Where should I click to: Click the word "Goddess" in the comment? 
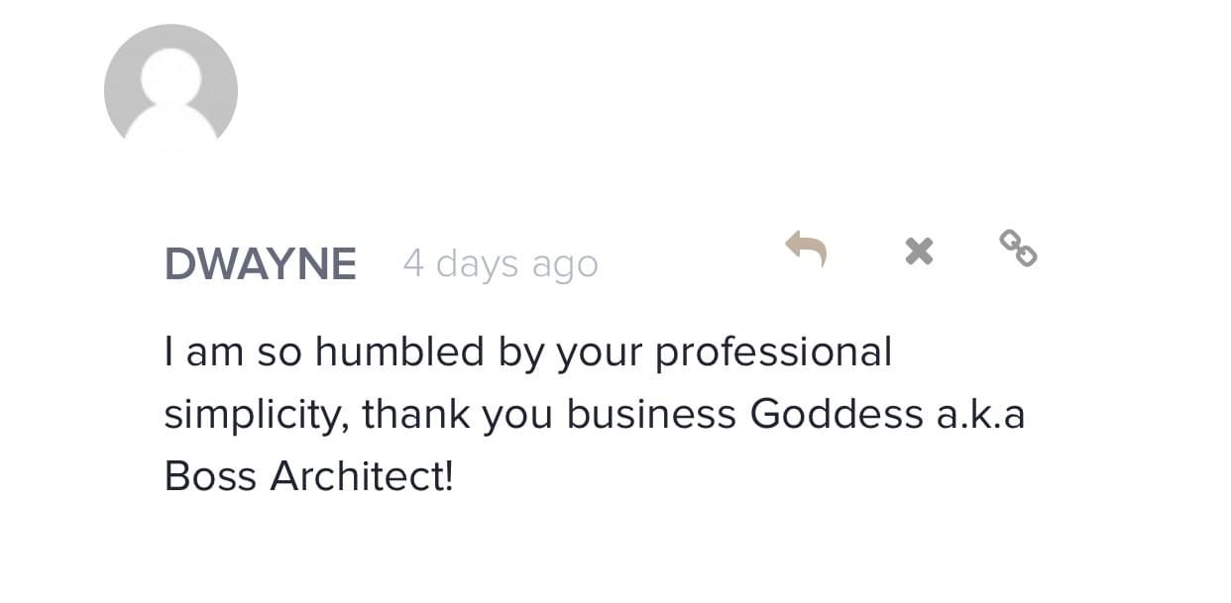pos(837,414)
